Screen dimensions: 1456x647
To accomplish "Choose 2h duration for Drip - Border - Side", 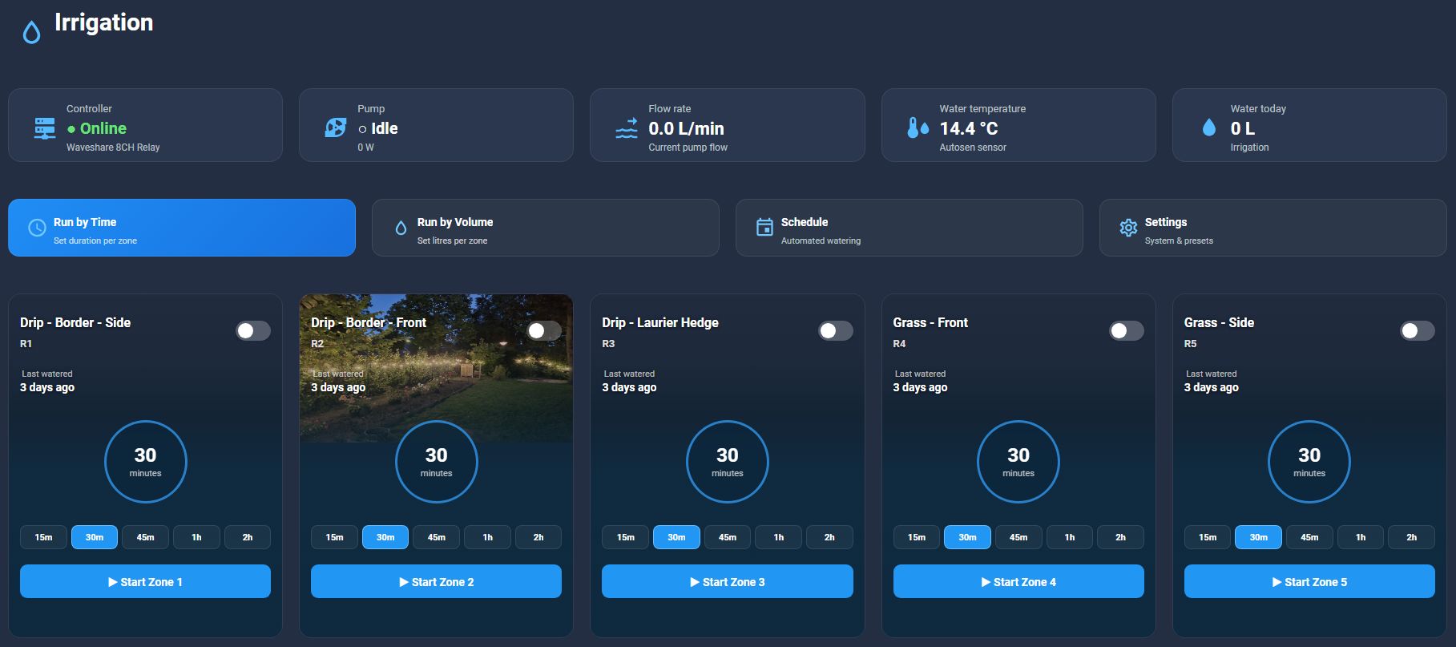I will click(248, 537).
